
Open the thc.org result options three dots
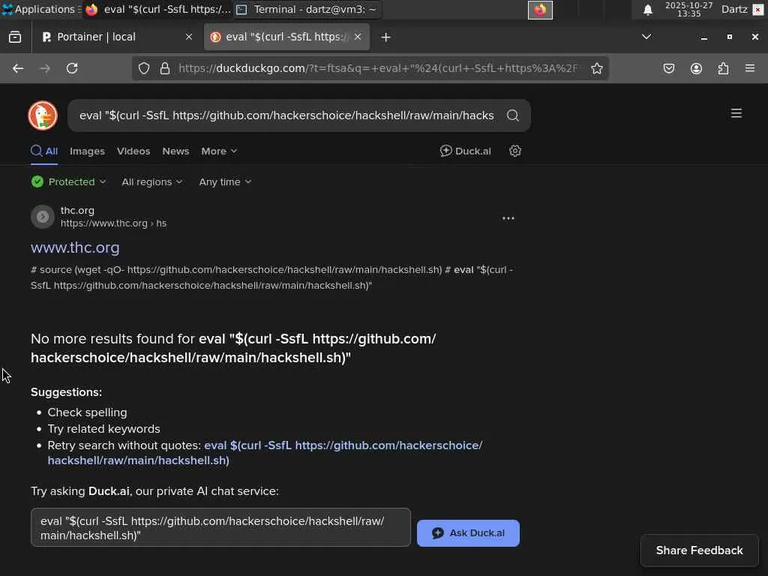[508, 218]
